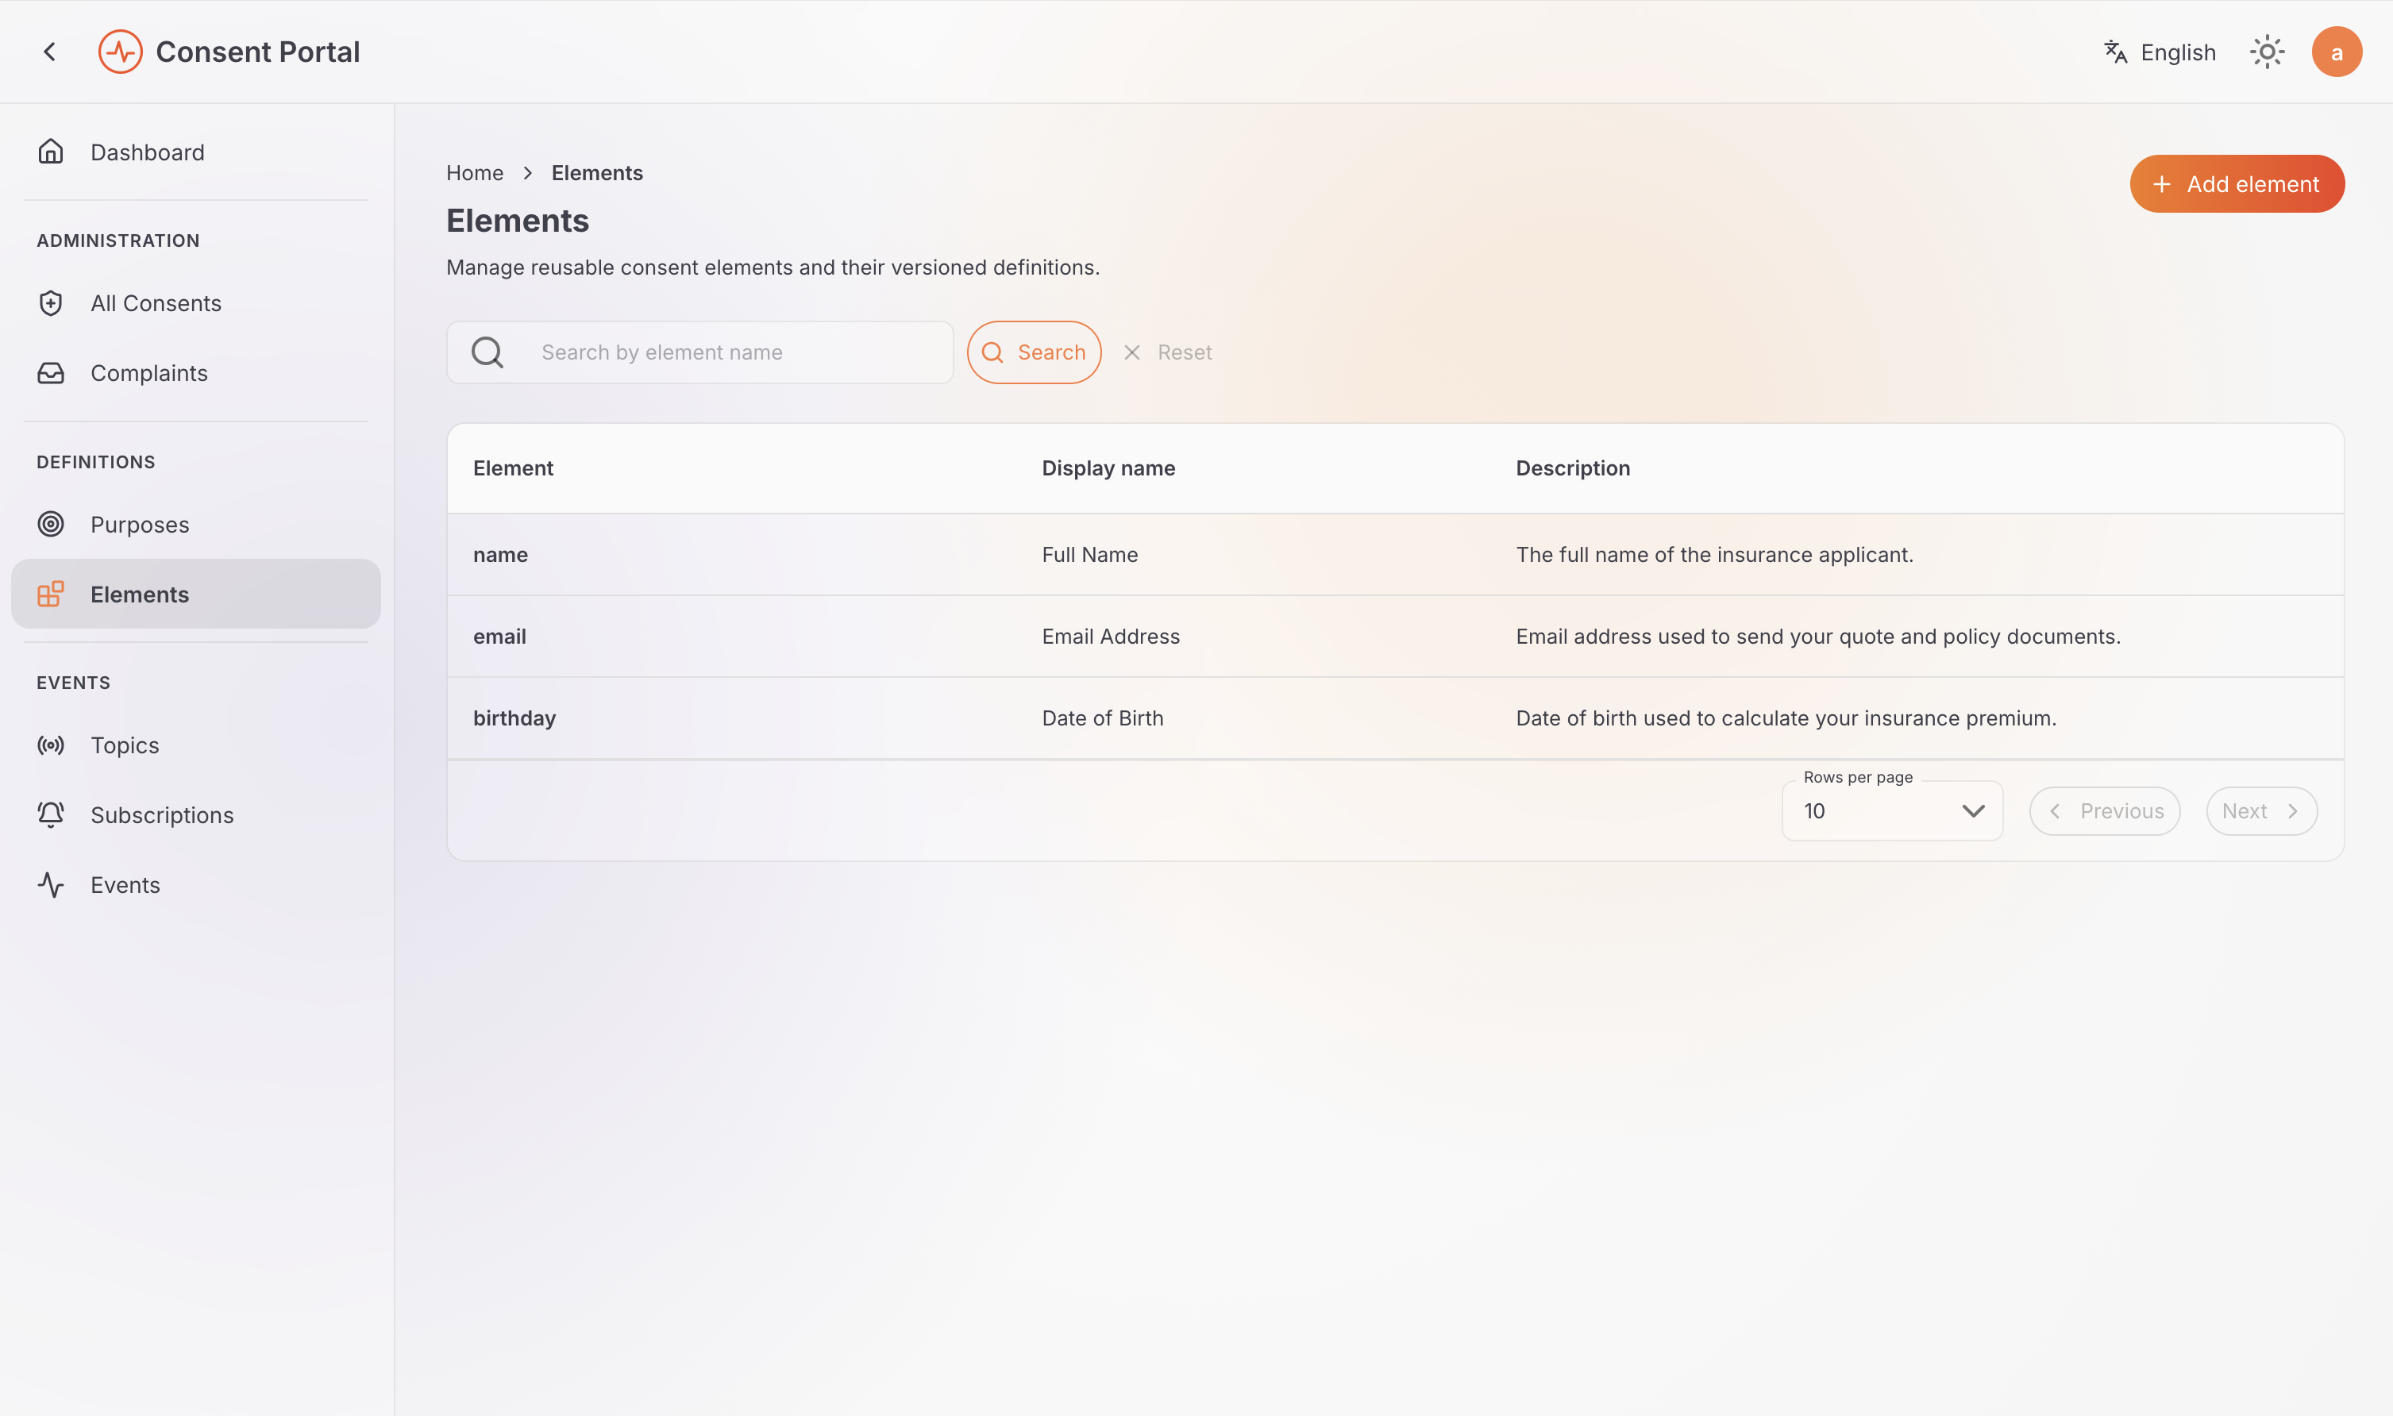Click the 'Email Address' cell
The image size is (2393, 1416).
click(1111, 637)
